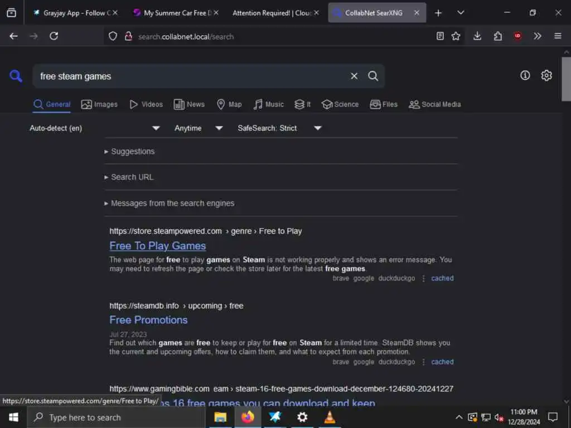Click the SearXNG magnifier logo
Screen dimensions: 571x428
(16, 76)
